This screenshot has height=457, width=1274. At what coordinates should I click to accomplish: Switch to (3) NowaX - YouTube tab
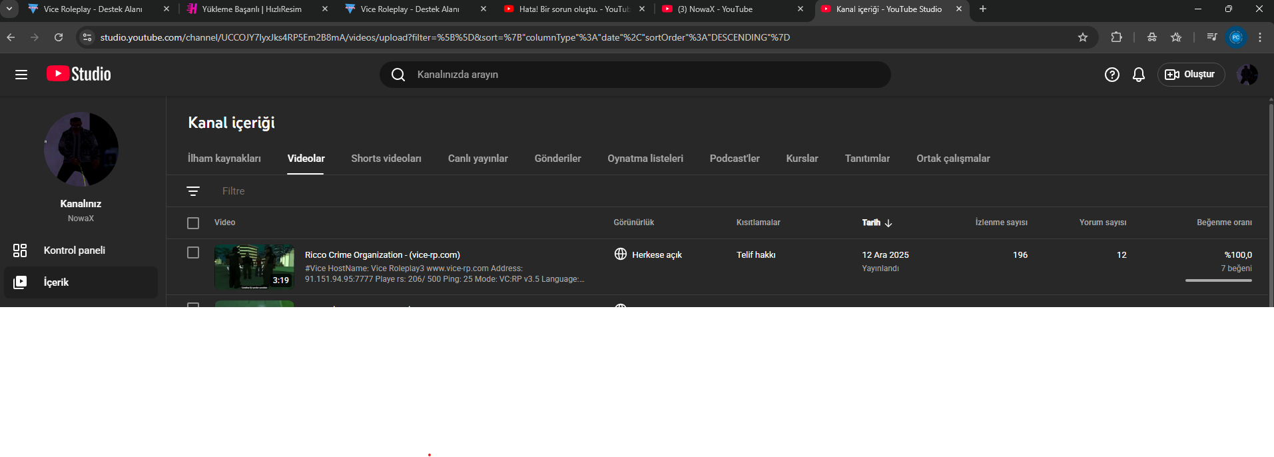point(715,9)
